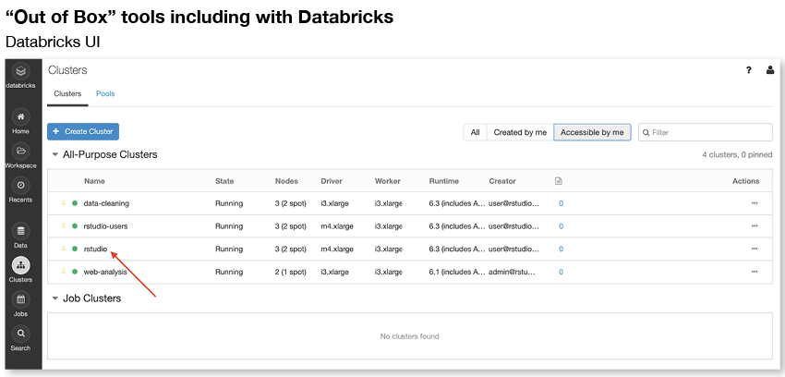Open actions menu for web-analysis
Image resolution: width=785 pixels, height=377 pixels.
click(x=755, y=272)
